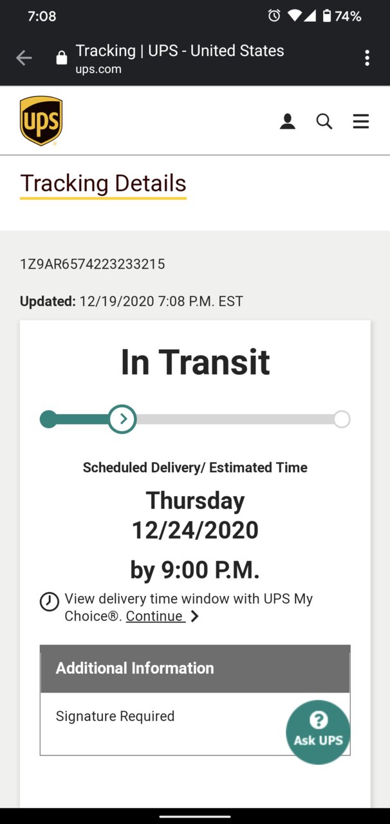Tap the Additional Information header
Screen dimensions: 390x824
point(195,669)
